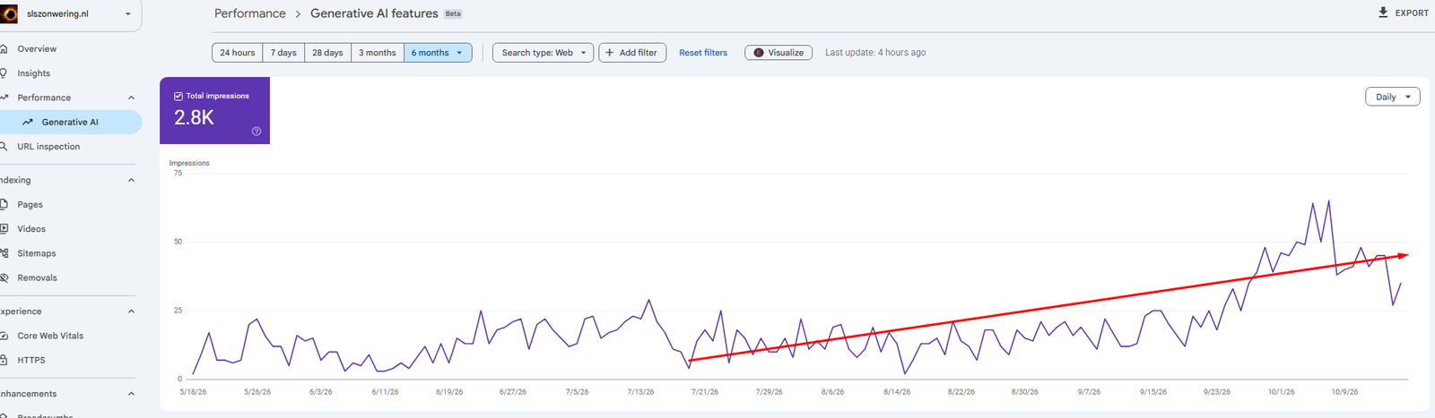Click the Pages document icon
The width and height of the screenshot is (1435, 418).
pos(4,204)
